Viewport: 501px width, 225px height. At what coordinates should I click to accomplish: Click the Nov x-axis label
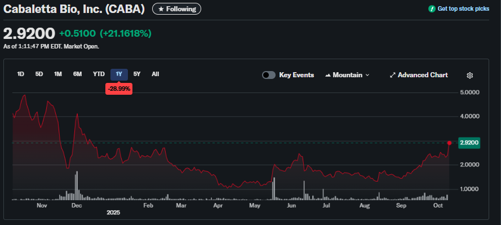click(x=42, y=206)
